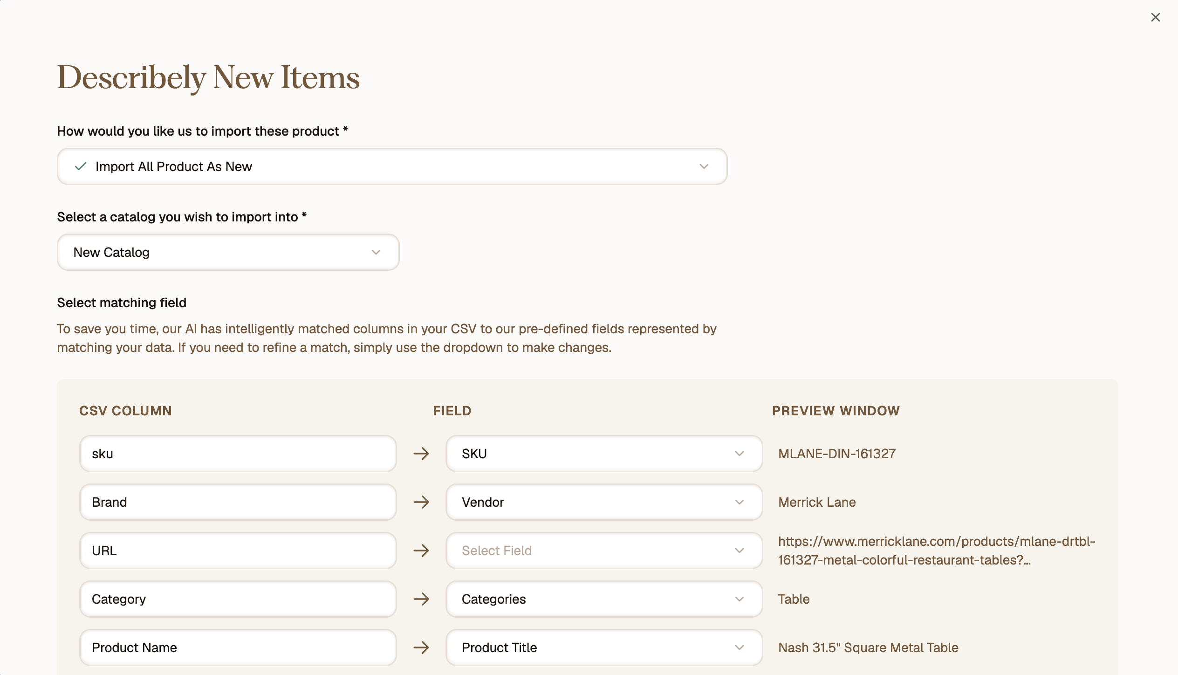Click the arrow icon beside URL column
1178x675 pixels.
421,551
